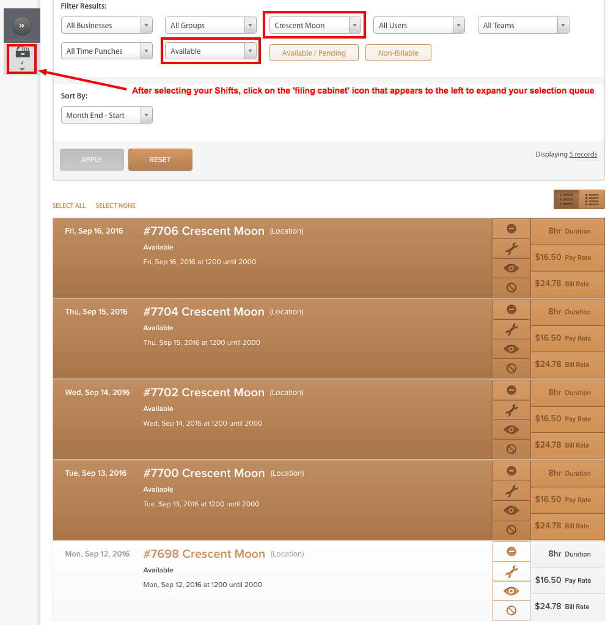The image size is (608, 625).
Task: Switch to compact list view icon
Action: coord(592,199)
